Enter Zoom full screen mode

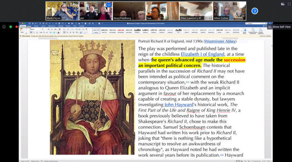(289, 4)
